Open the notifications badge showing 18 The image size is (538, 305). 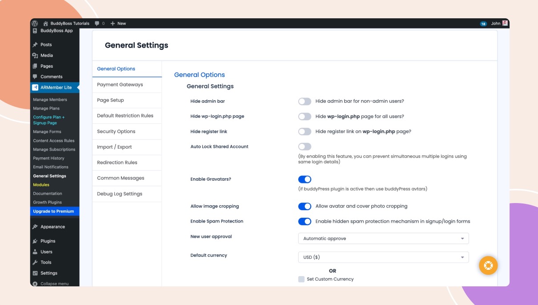point(483,24)
